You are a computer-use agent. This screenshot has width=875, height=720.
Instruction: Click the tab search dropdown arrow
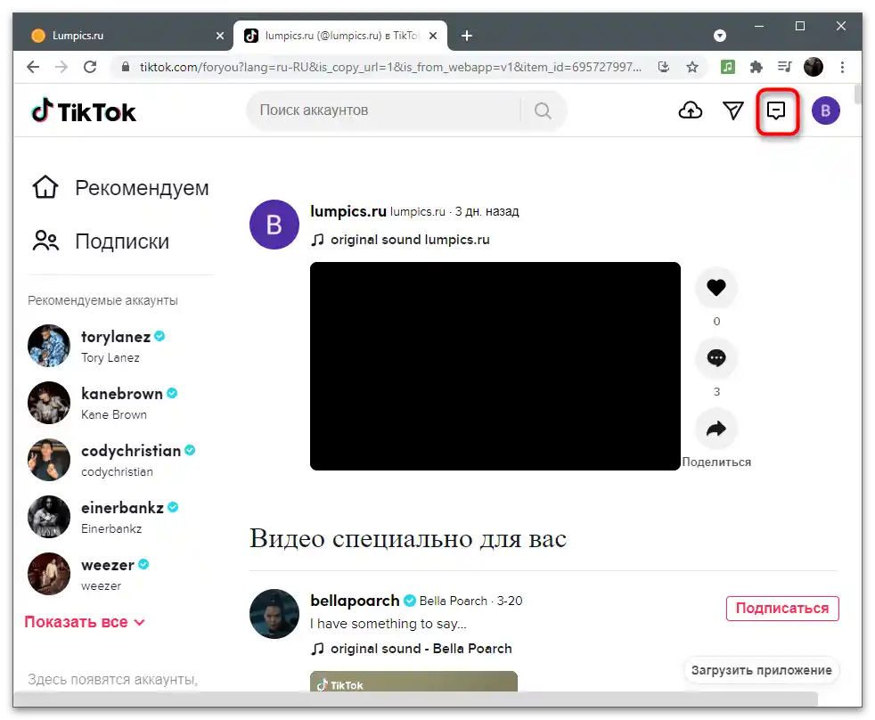[x=720, y=36]
